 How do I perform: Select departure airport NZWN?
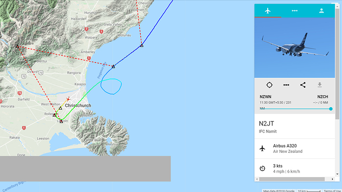[266, 97]
